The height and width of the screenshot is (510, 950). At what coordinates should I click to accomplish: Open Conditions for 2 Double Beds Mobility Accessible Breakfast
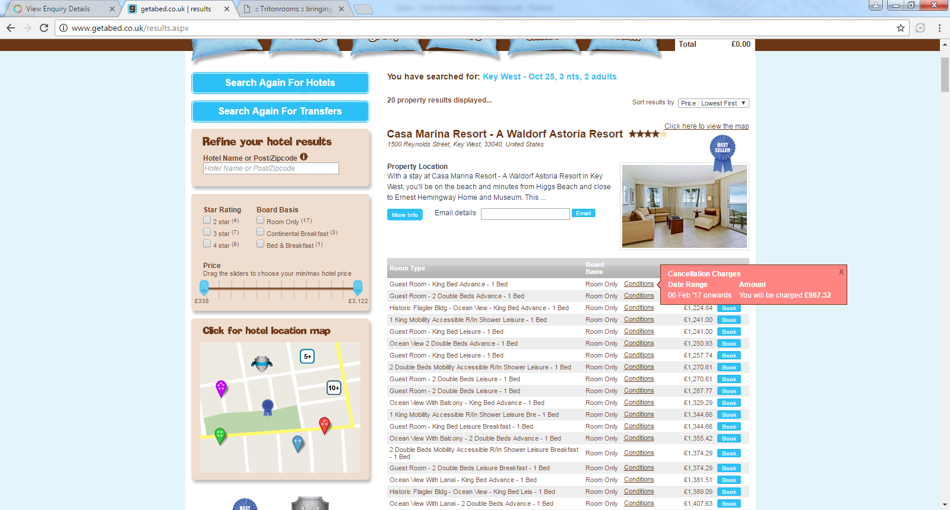click(x=639, y=453)
